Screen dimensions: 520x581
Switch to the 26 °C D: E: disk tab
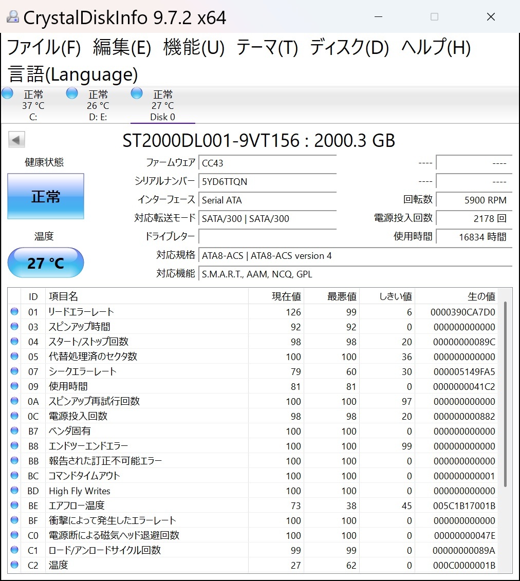coord(98,105)
